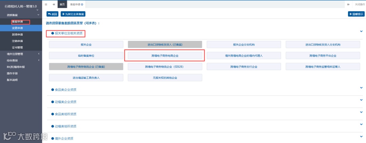Click 动植类场所资质 section heading
The width and height of the screenshot is (366, 143).
coord(66,126)
